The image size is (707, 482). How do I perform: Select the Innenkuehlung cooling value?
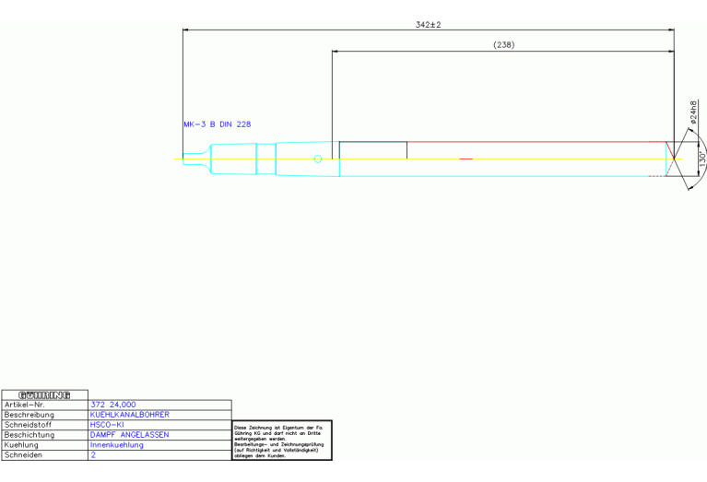click(117, 445)
